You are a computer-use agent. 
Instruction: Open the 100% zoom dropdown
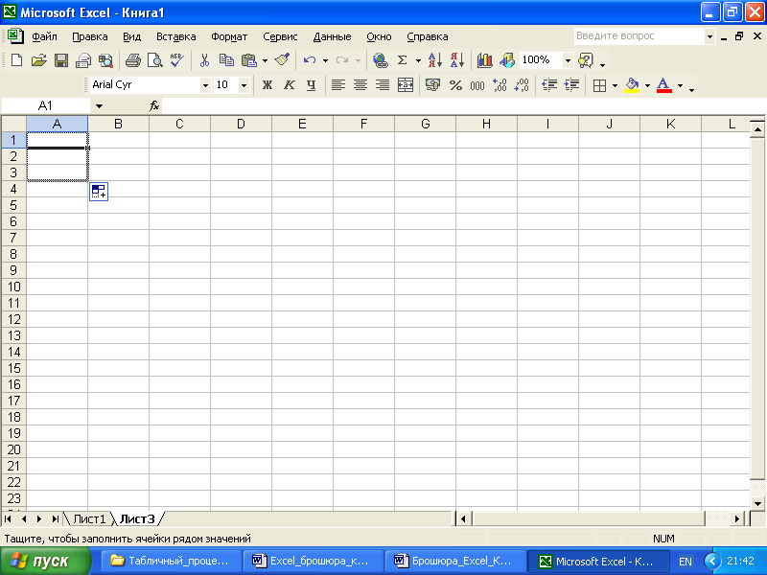point(568,60)
